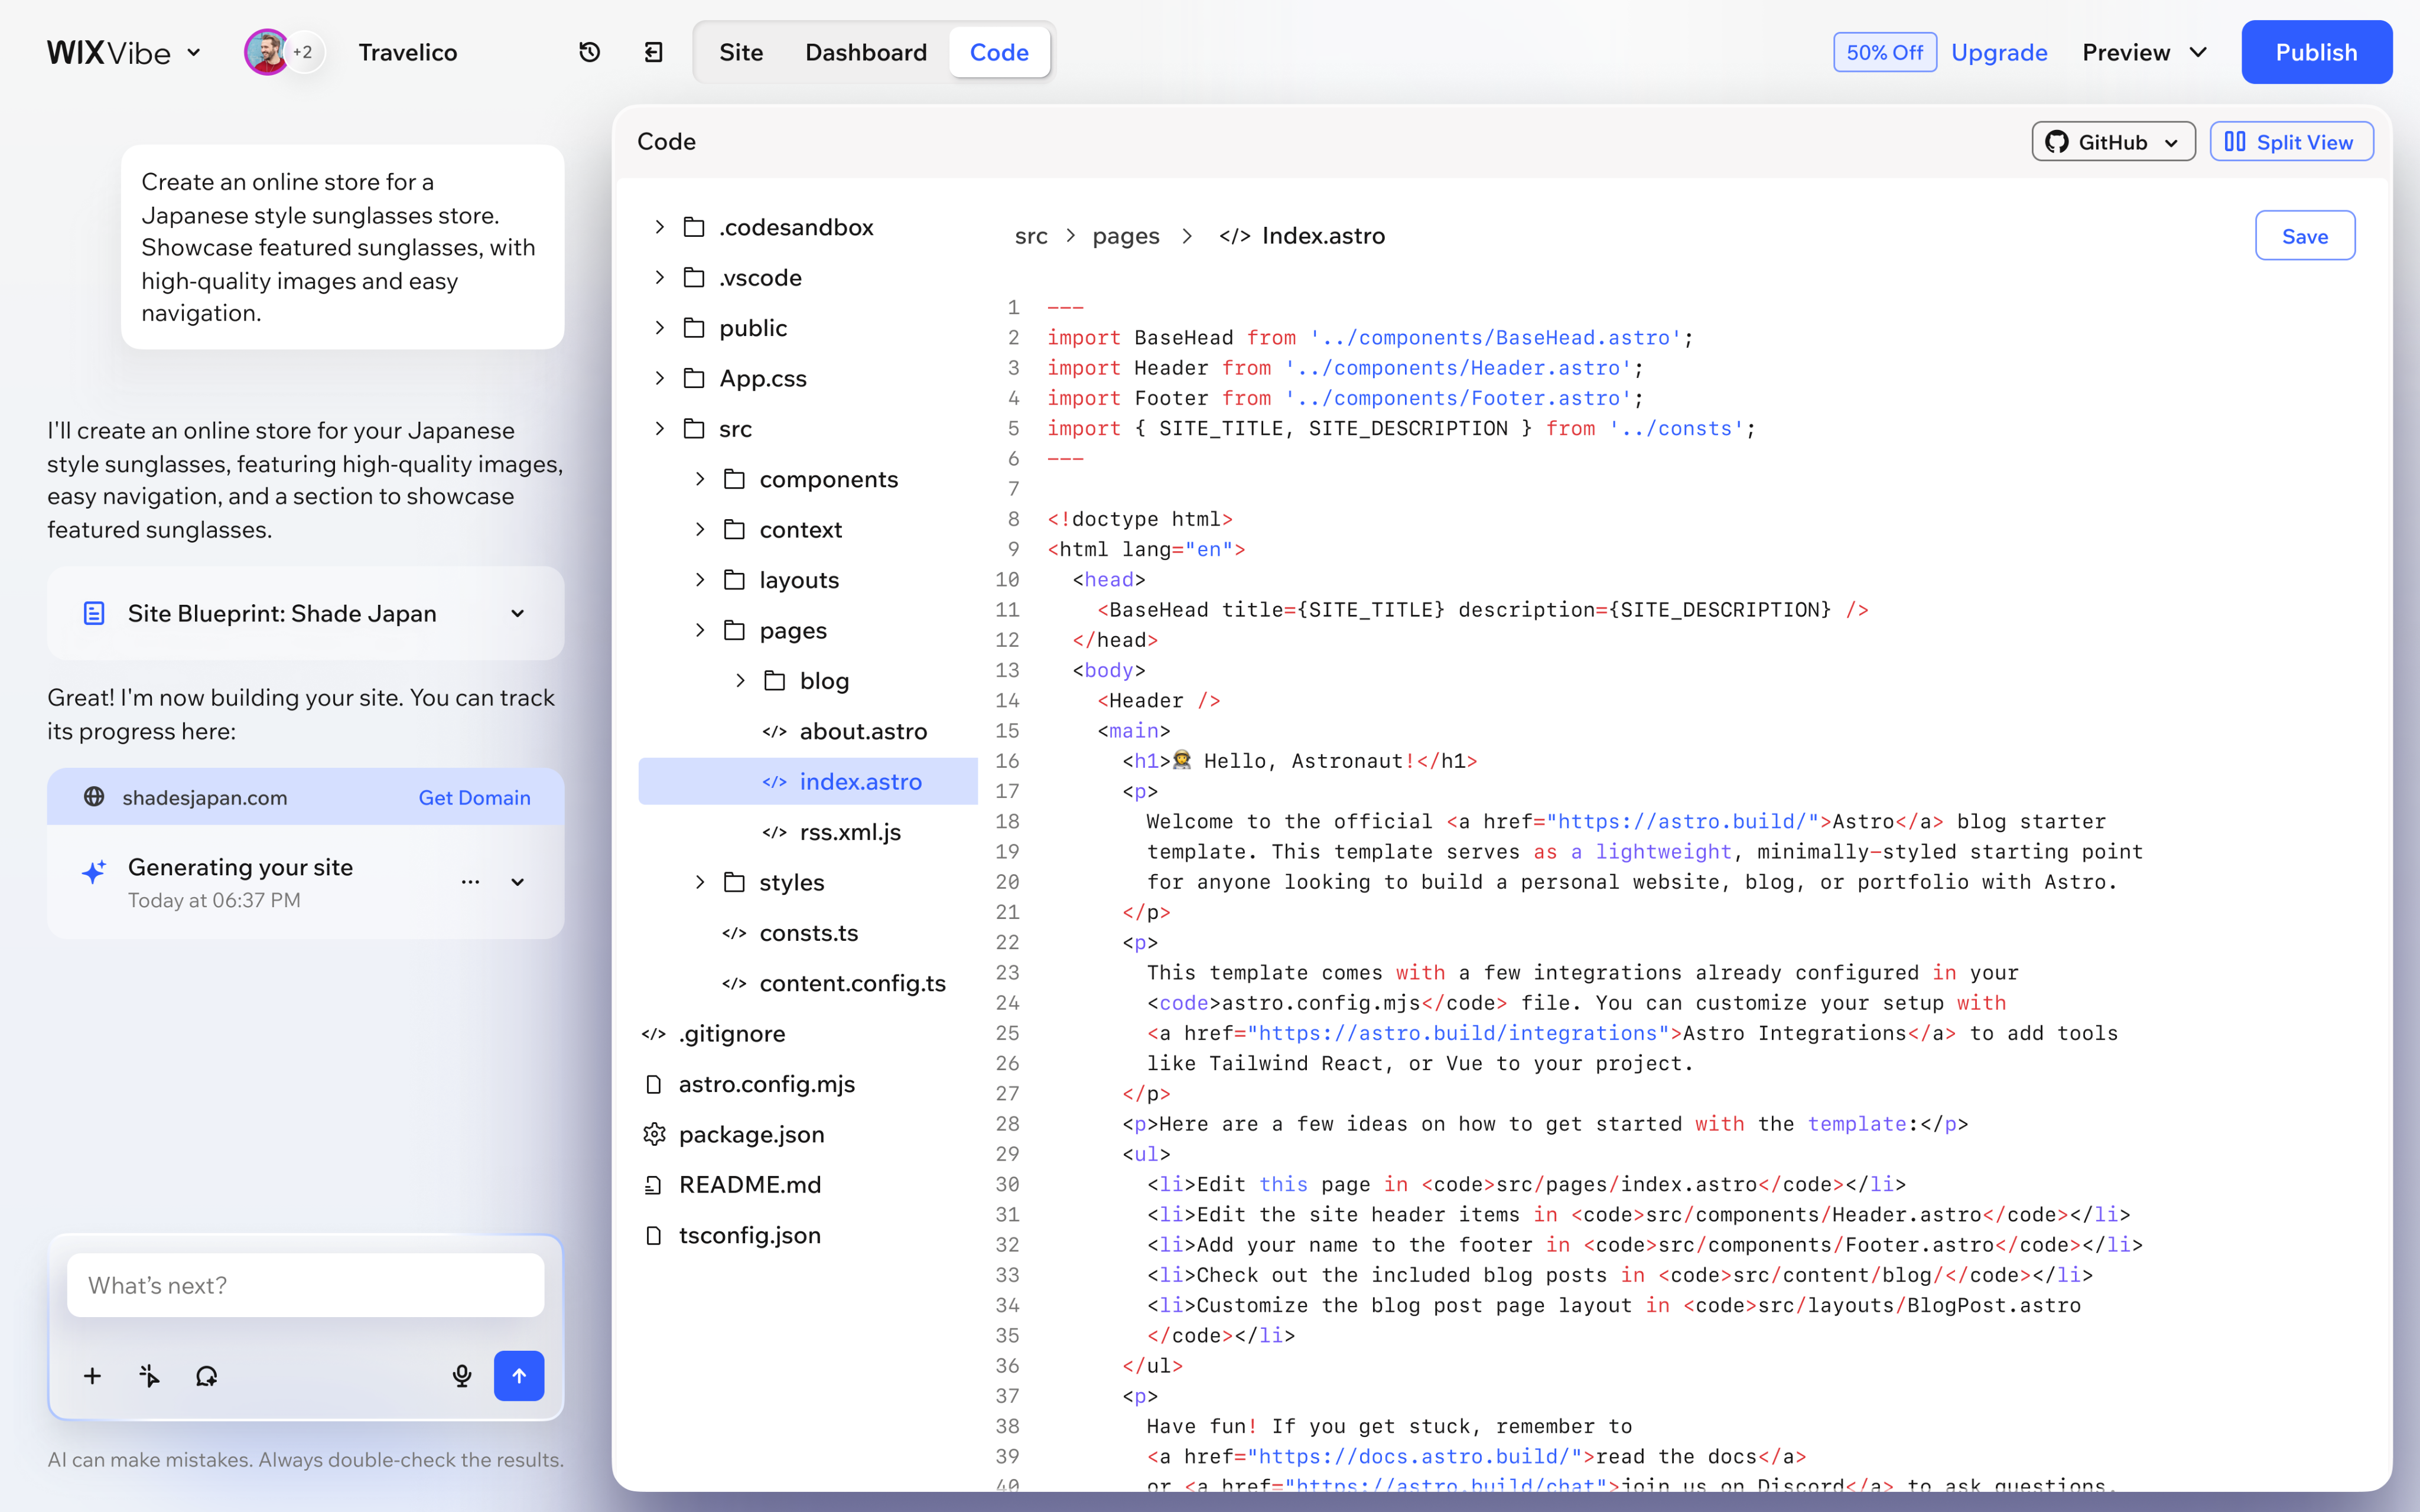Expand the .vscode folder arrow
This screenshot has width=2420, height=1512.
[659, 277]
